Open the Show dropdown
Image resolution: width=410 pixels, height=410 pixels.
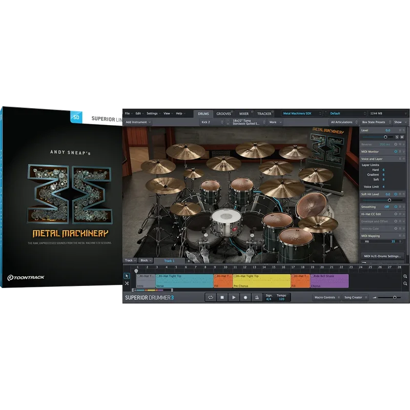pyautogui.click(x=400, y=122)
